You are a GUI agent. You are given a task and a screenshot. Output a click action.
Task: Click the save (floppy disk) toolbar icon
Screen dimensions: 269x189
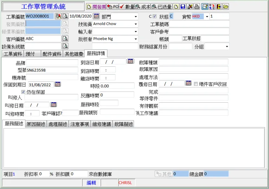(x=183, y=7)
